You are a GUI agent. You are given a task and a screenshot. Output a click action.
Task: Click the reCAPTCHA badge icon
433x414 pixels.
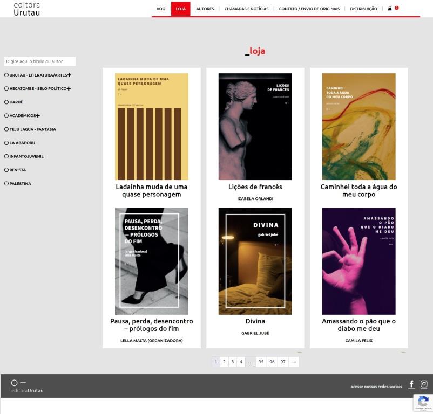pyautogui.click(x=423, y=402)
